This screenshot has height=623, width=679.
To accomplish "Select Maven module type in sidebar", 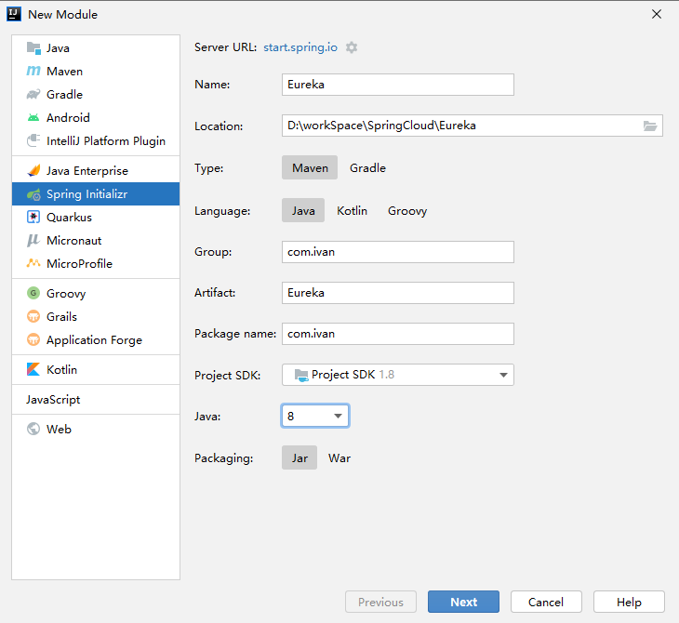I will 96,71.
